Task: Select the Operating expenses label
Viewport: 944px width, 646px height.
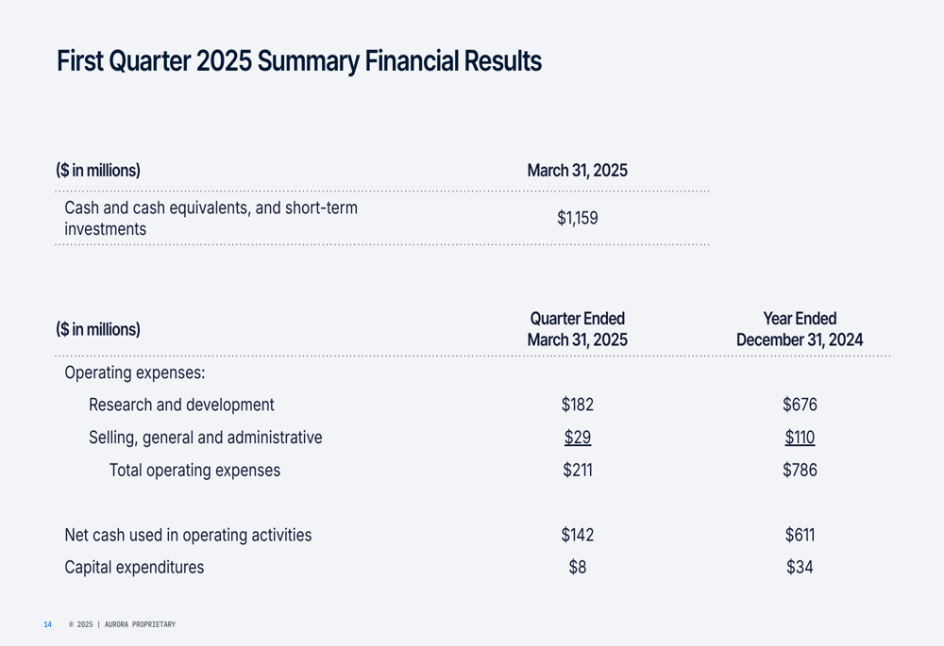Action: 135,373
